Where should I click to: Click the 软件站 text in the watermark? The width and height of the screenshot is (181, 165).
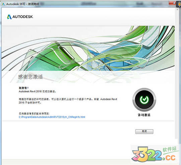coord(170,149)
